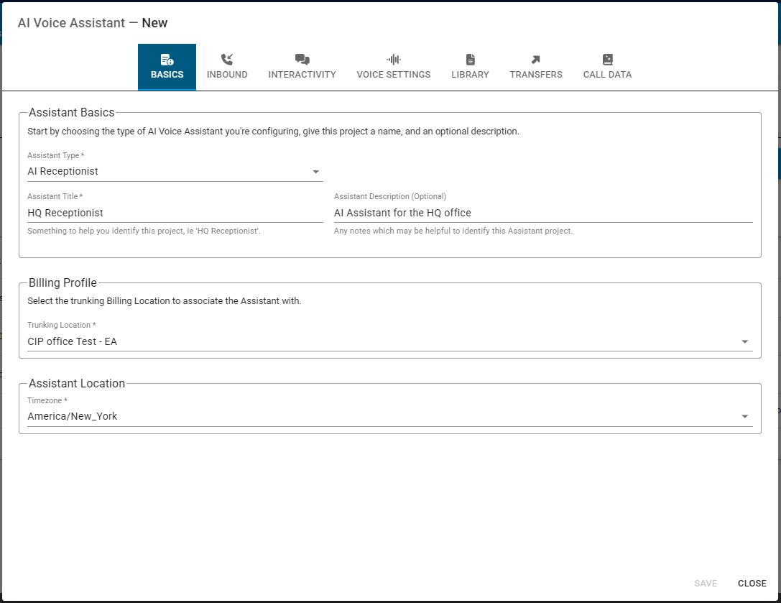The width and height of the screenshot is (781, 603).
Task: Click the AI Receptionist type value
Action: click(63, 171)
